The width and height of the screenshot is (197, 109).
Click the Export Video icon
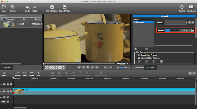[x=64, y=7]
